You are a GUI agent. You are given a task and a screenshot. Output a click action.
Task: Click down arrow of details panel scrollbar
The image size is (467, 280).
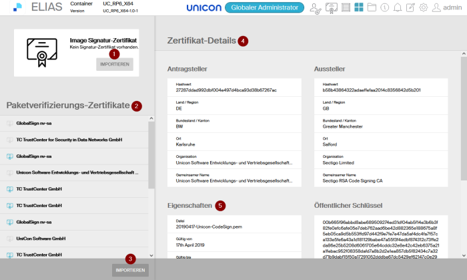point(464,255)
